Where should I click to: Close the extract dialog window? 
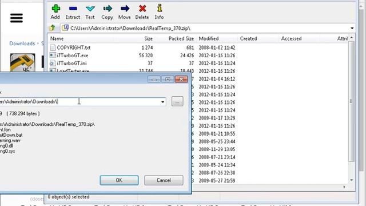pos(181,80)
